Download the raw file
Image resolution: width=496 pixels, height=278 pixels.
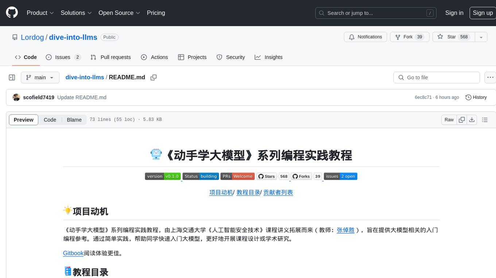pyautogui.click(x=472, y=120)
